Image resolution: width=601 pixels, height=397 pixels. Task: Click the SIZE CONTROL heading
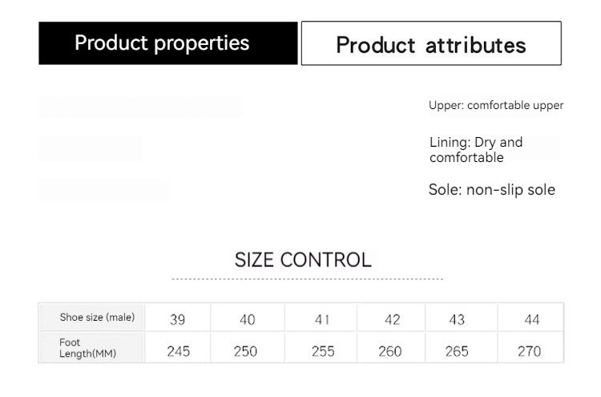303,260
